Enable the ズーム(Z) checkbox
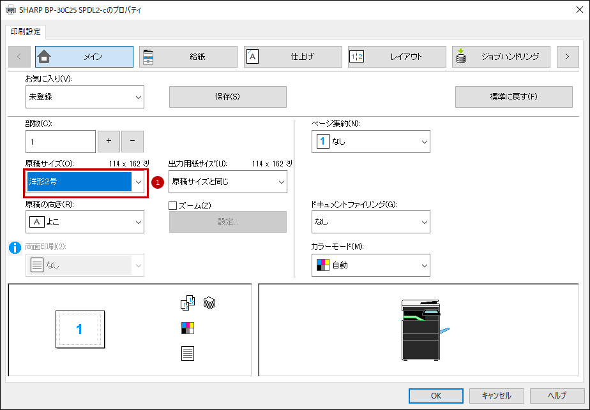Image resolution: width=590 pixels, height=410 pixels. [172, 205]
